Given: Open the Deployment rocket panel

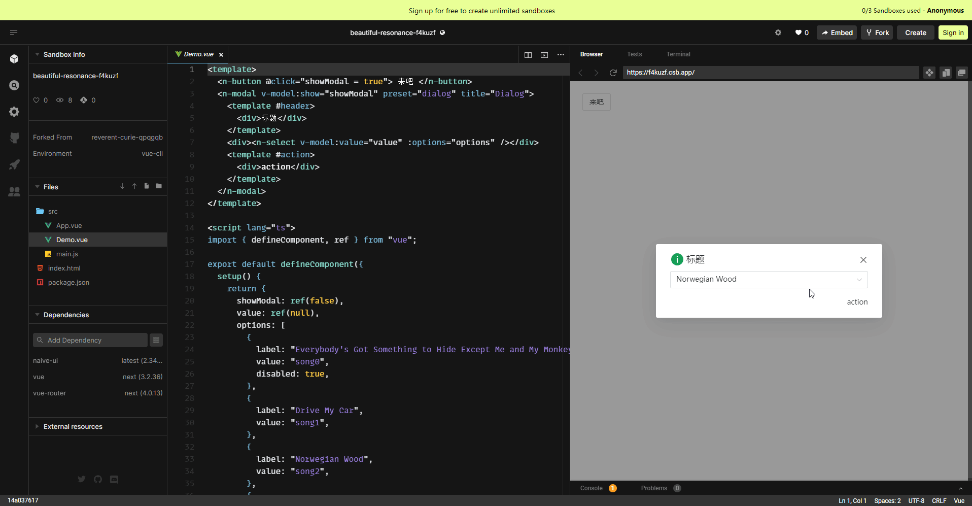Looking at the screenshot, I should [14, 164].
